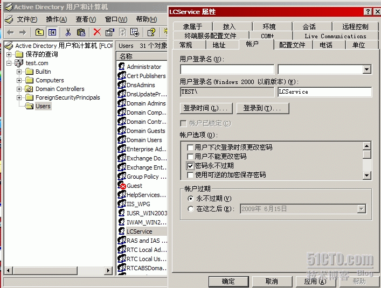The height and width of the screenshot is (288, 381).
Task: Select the Cert Publishers group
Action: tap(146, 76)
